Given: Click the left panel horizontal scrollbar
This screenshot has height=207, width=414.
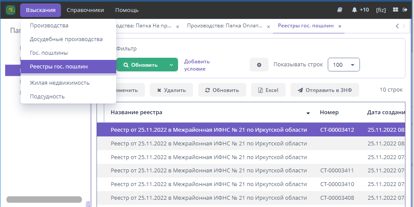Looking at the screenshot, I should (44, 199).
